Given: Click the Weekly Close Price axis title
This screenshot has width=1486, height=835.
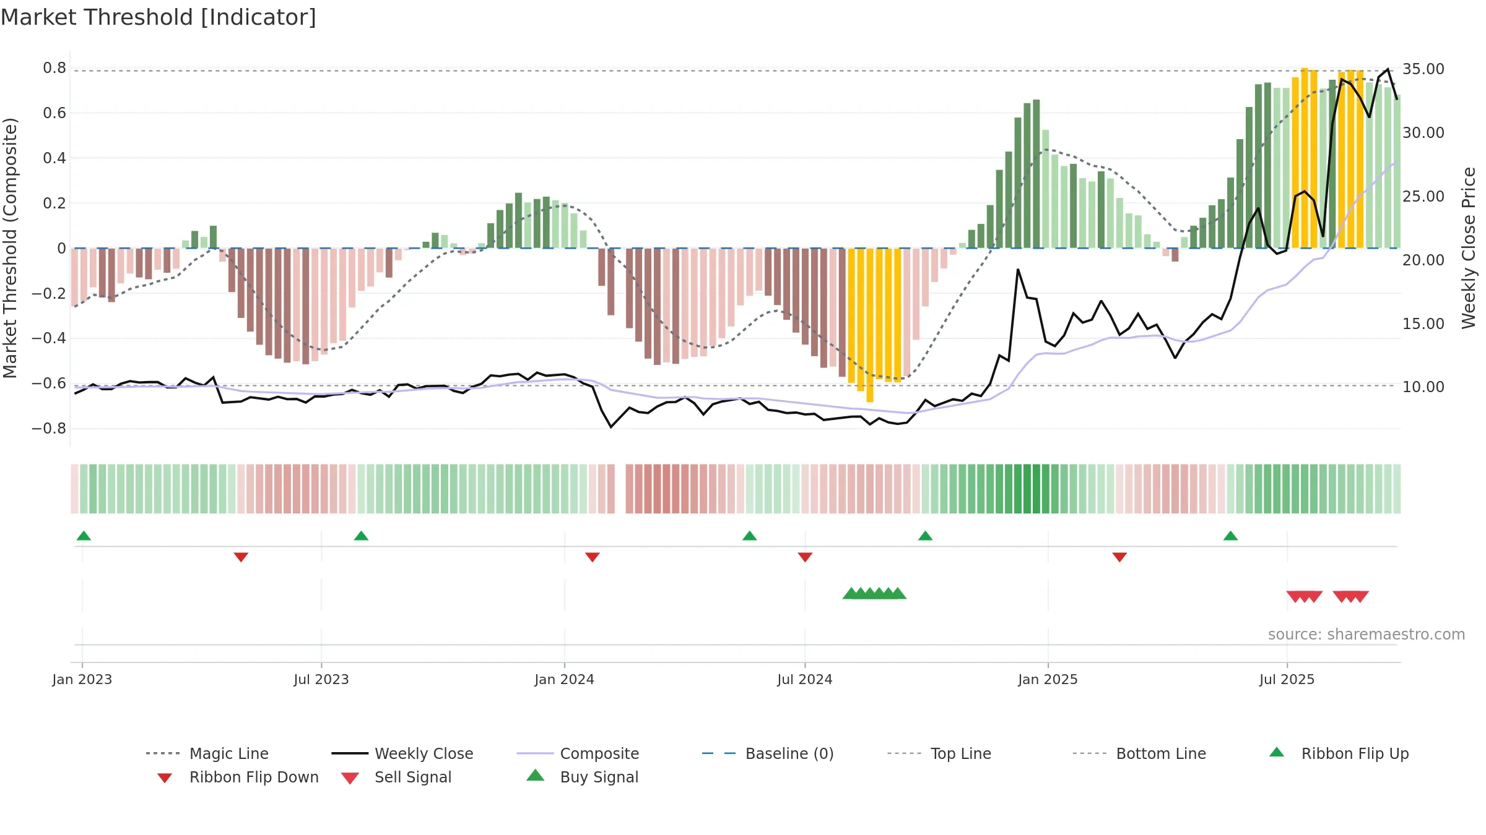Looking at the screenshot, I should (1469, 248).
